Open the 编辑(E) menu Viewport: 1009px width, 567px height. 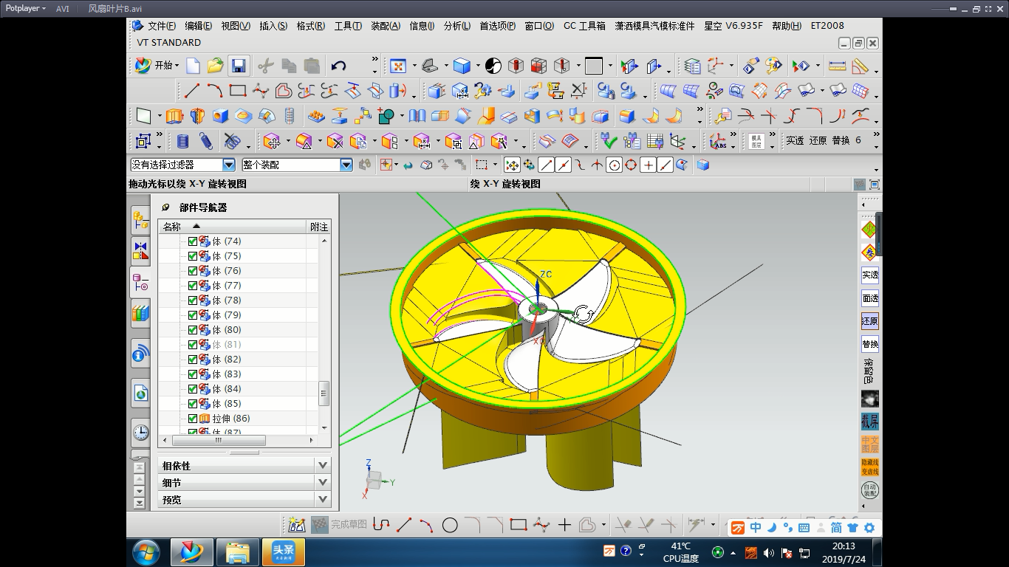(x=198, y=26)
